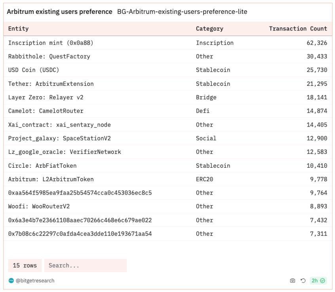Image resolution: width=335 pixels, height=292 pixels.
Task: Click the bitgetresearch avatar icon
Action: click(11, 281)
